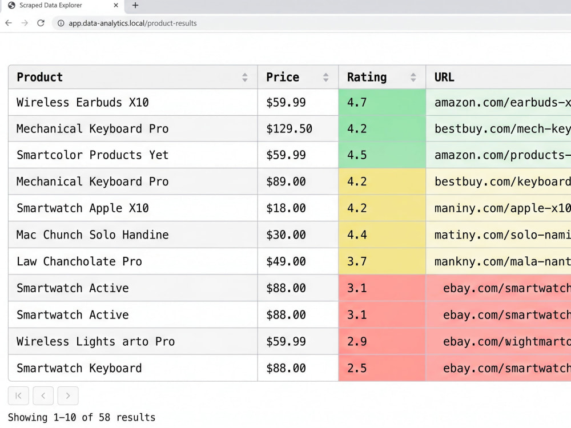Click the green 4.7 rating cell
Viewport: 571px width, 428px height.
[382, 102]
